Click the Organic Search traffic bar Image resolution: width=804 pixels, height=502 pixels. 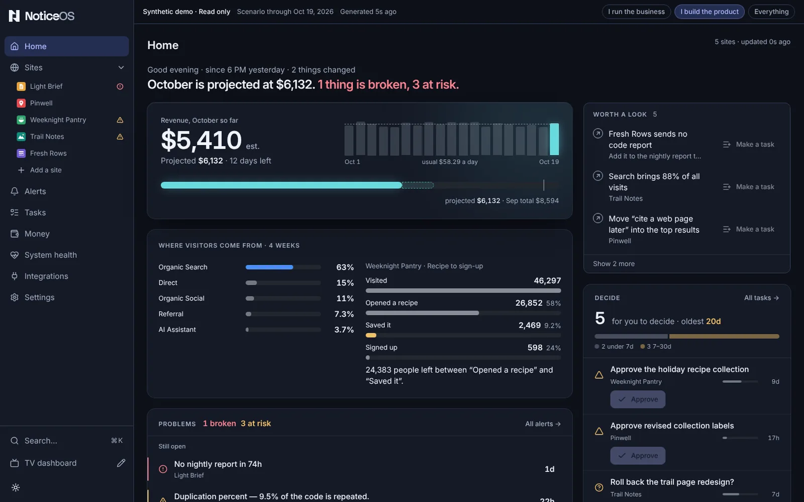[283, 267]
